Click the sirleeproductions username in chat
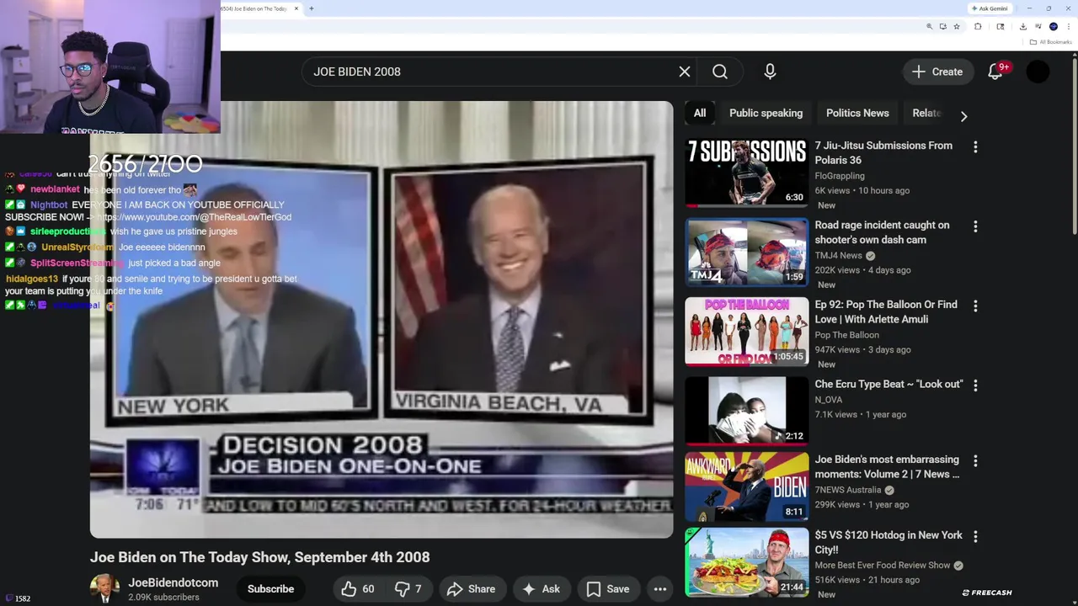This screenshot has height=606, width=1078. [x=68, y=231]
